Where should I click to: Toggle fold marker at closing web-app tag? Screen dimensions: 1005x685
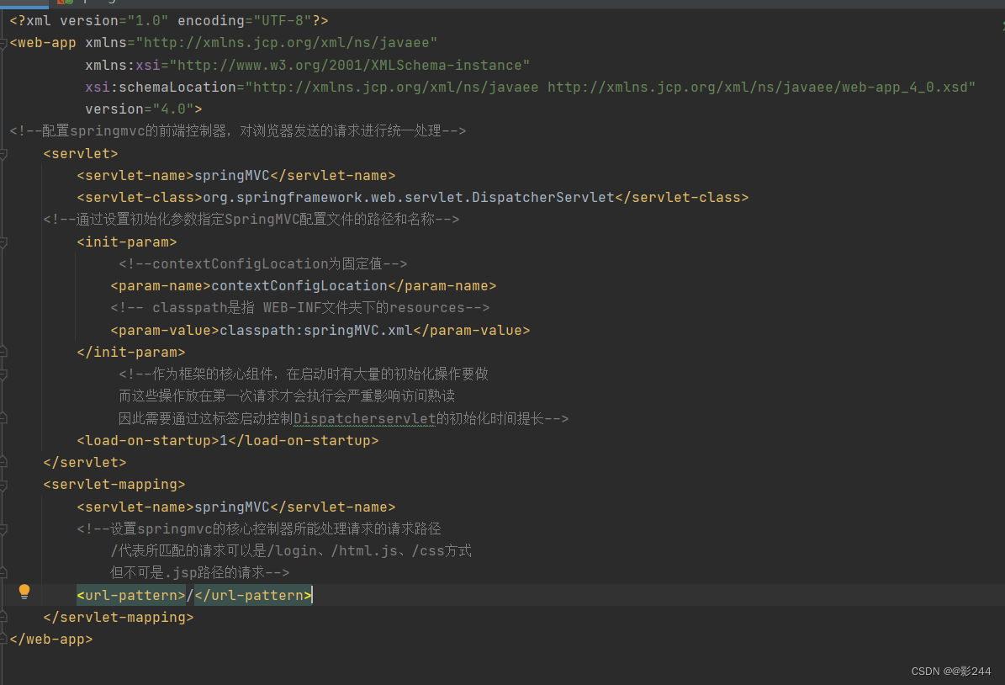3,640
